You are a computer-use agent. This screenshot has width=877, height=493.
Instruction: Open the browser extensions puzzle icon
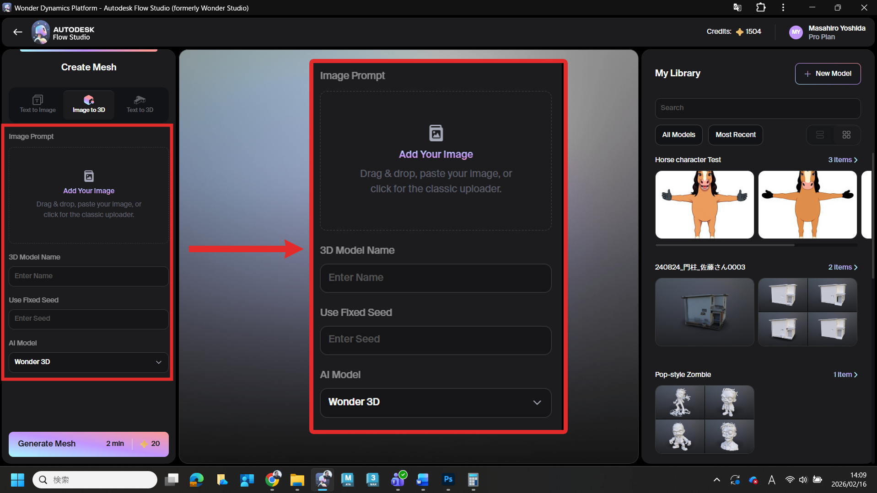(x=760, y=8)
